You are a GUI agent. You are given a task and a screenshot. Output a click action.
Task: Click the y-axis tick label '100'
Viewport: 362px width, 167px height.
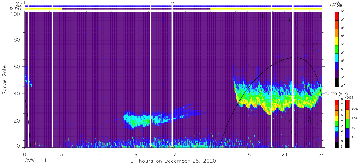click(15, 14)
